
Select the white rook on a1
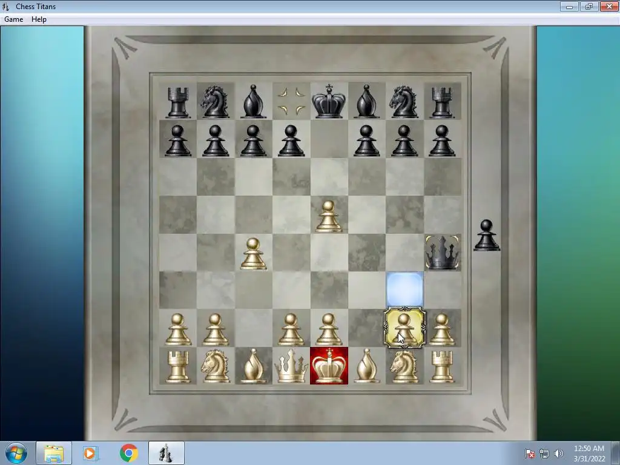177,367
